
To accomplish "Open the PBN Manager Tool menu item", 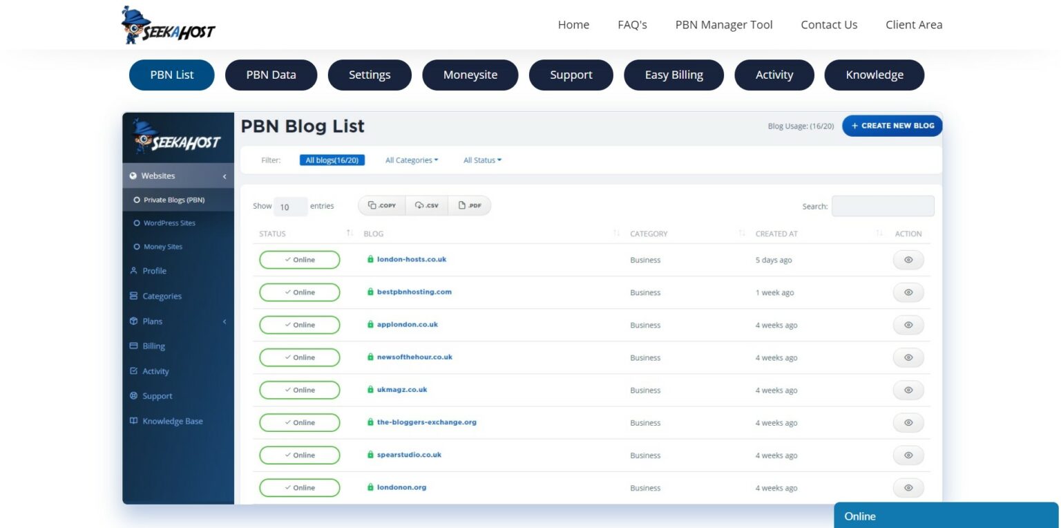I will [723, 24].
